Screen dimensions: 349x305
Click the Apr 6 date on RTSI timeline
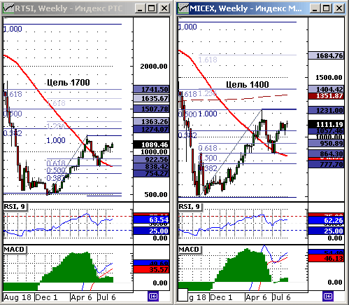pyautogui.click(x=81, y=297)
